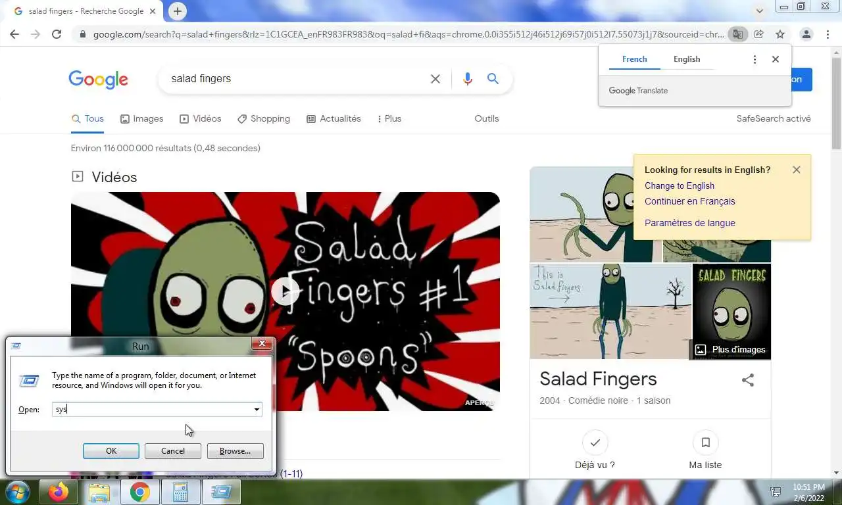842x505 pixels.
Task: Click Change to English link
Action: click(680, 185)
